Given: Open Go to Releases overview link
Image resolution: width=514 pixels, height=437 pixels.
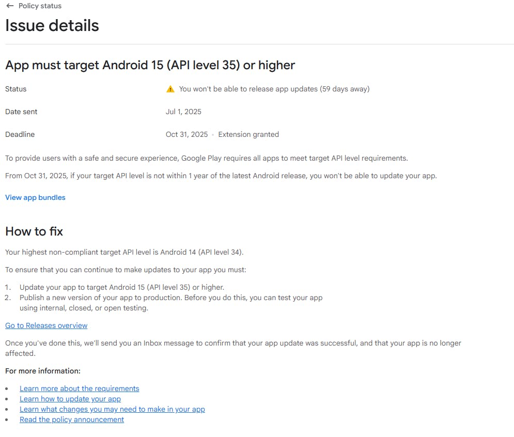Looking at the screenshot, I should tap(46, 325).
